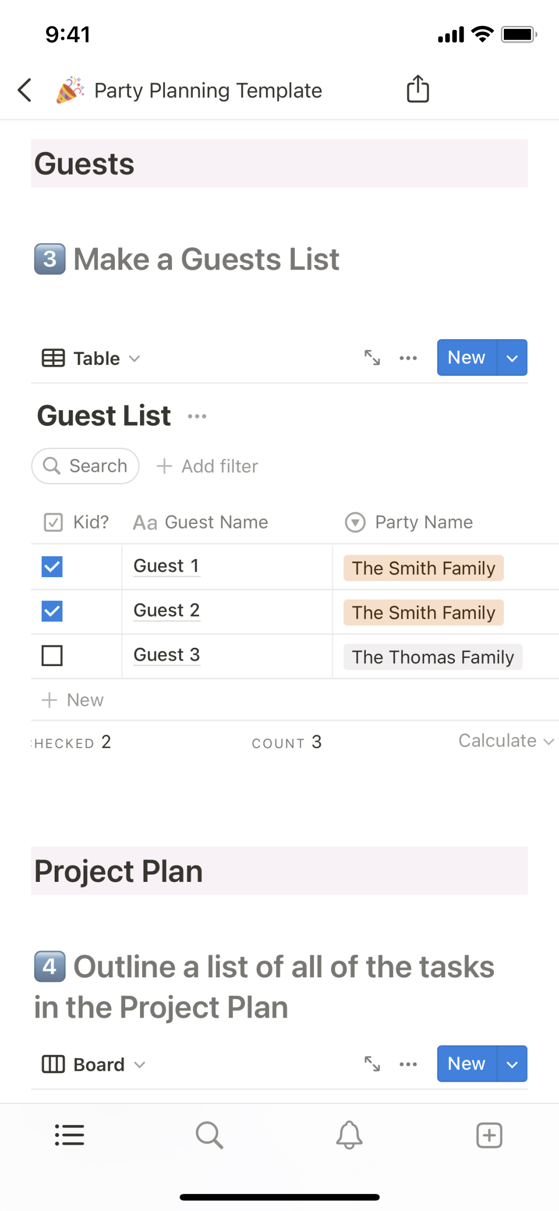Select the orange Smith Family tag for Guest 1
The height and width of the screenshot is (1211, 559).
pos(423,568)
